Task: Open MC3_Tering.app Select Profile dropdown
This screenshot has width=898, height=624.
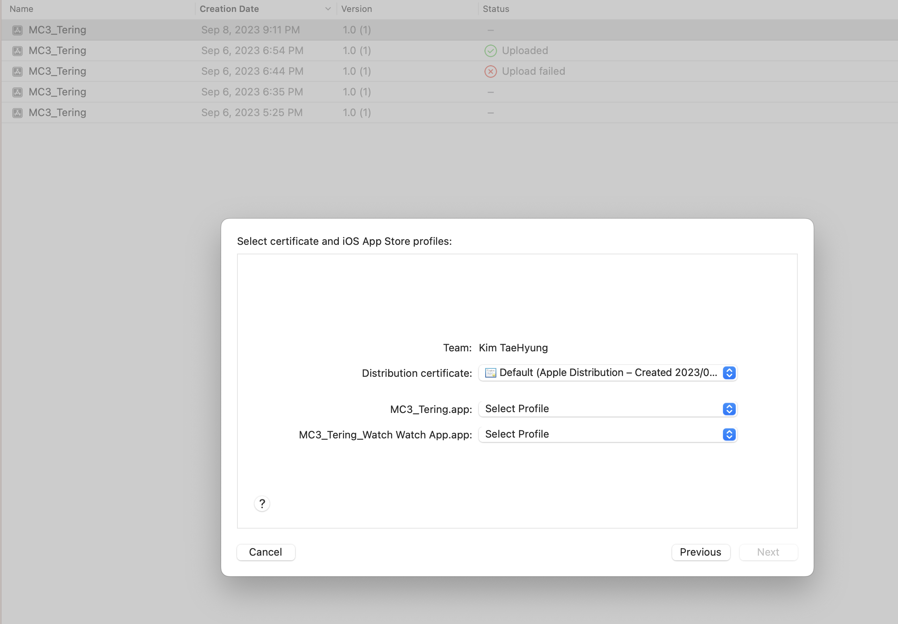Action: (x=607, y=409)
